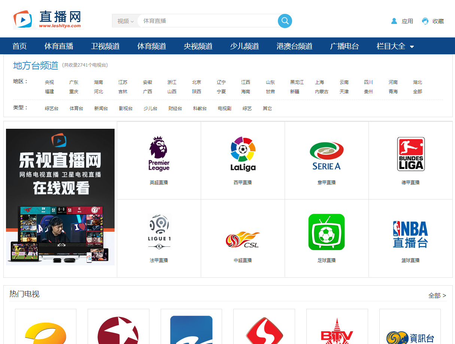The width and height of the screenshot is (455, 344).
Task: Click the 中超直播 link
Action: pyautogui.click(x=243, y=260)
